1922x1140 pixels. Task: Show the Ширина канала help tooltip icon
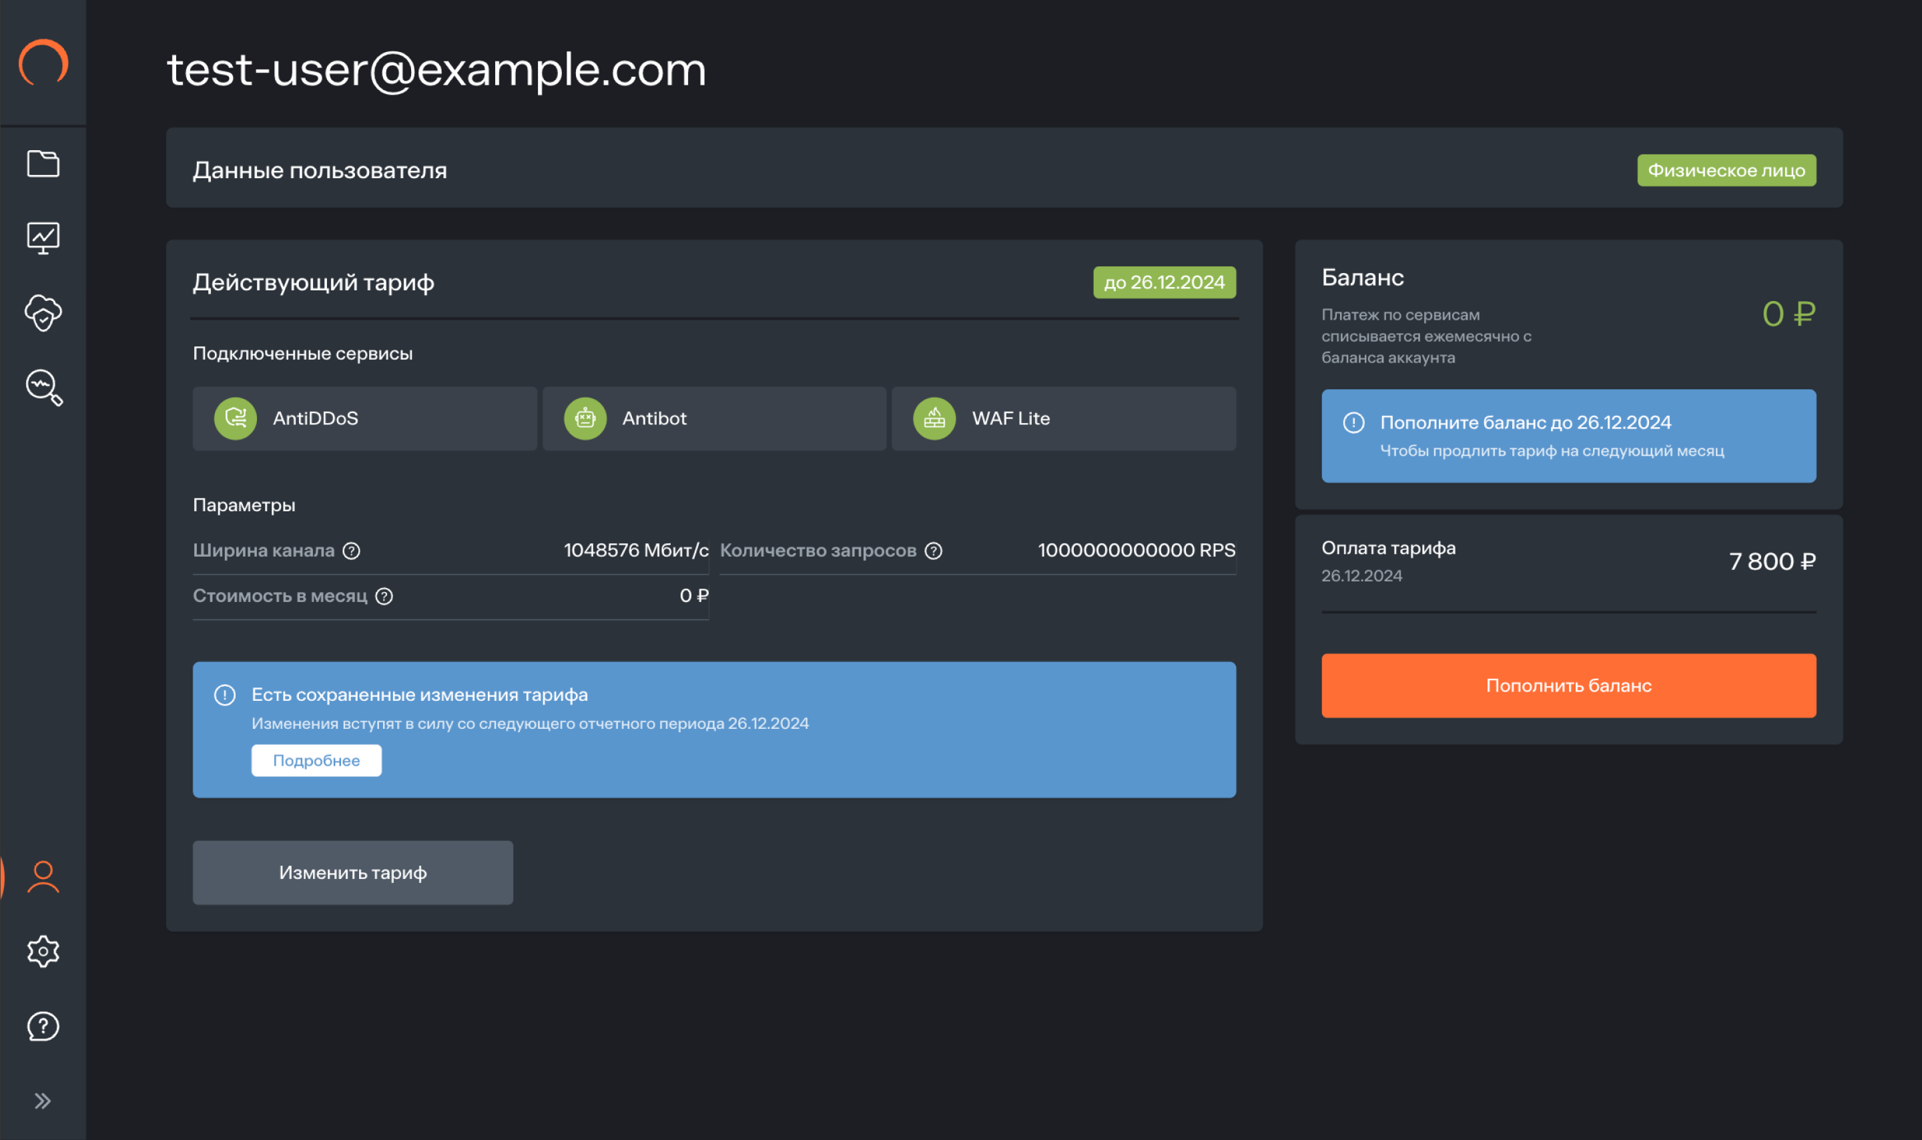point(351,551)
